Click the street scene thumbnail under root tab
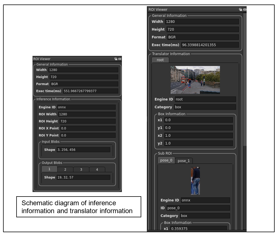This screenshot has height=235, width=278. [x=195, y=80]
